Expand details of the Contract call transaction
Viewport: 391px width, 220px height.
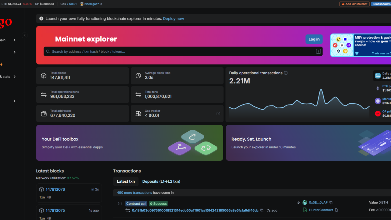[120, 204]
